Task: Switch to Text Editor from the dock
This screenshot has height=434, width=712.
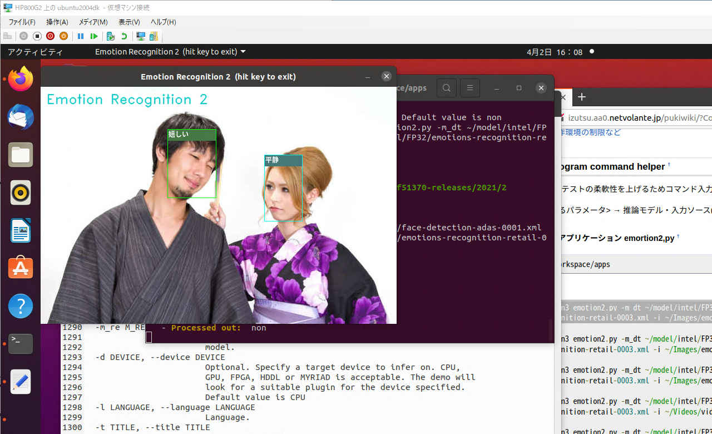Action: [21, 382]
